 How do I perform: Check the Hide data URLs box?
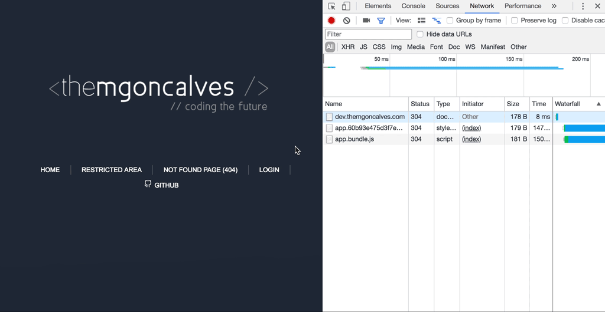(420, 34)
